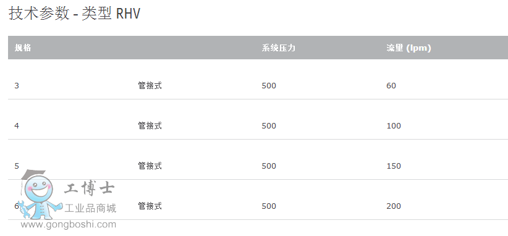Click the size 5 row specification cell
508x236 pixels.
[17, 166]
